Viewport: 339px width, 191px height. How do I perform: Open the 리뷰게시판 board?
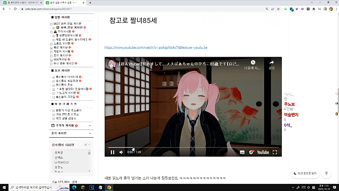(60, 59)
